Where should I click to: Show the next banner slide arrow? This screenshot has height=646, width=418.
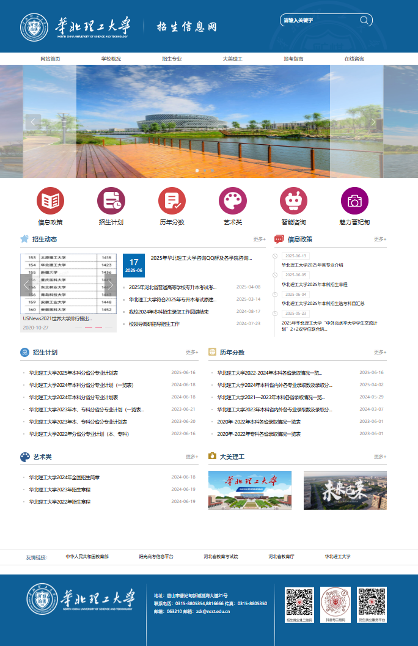[x=375, y=122]
